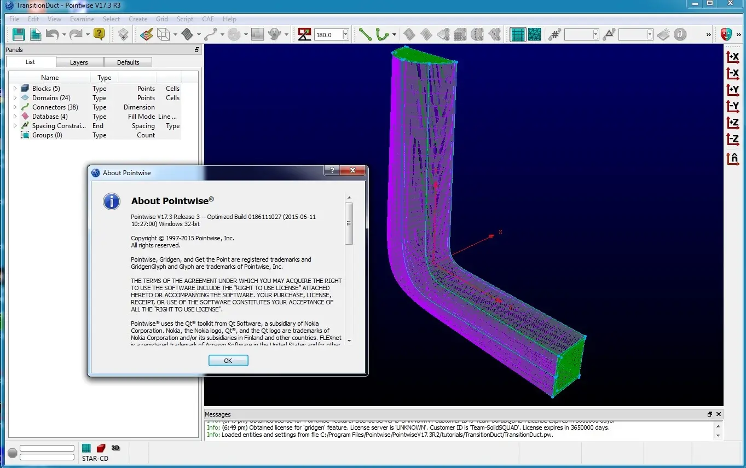Expand the Blocks (5) tree node
The image size is (746, 468).
pyautogui.click(x=15, y=89)
